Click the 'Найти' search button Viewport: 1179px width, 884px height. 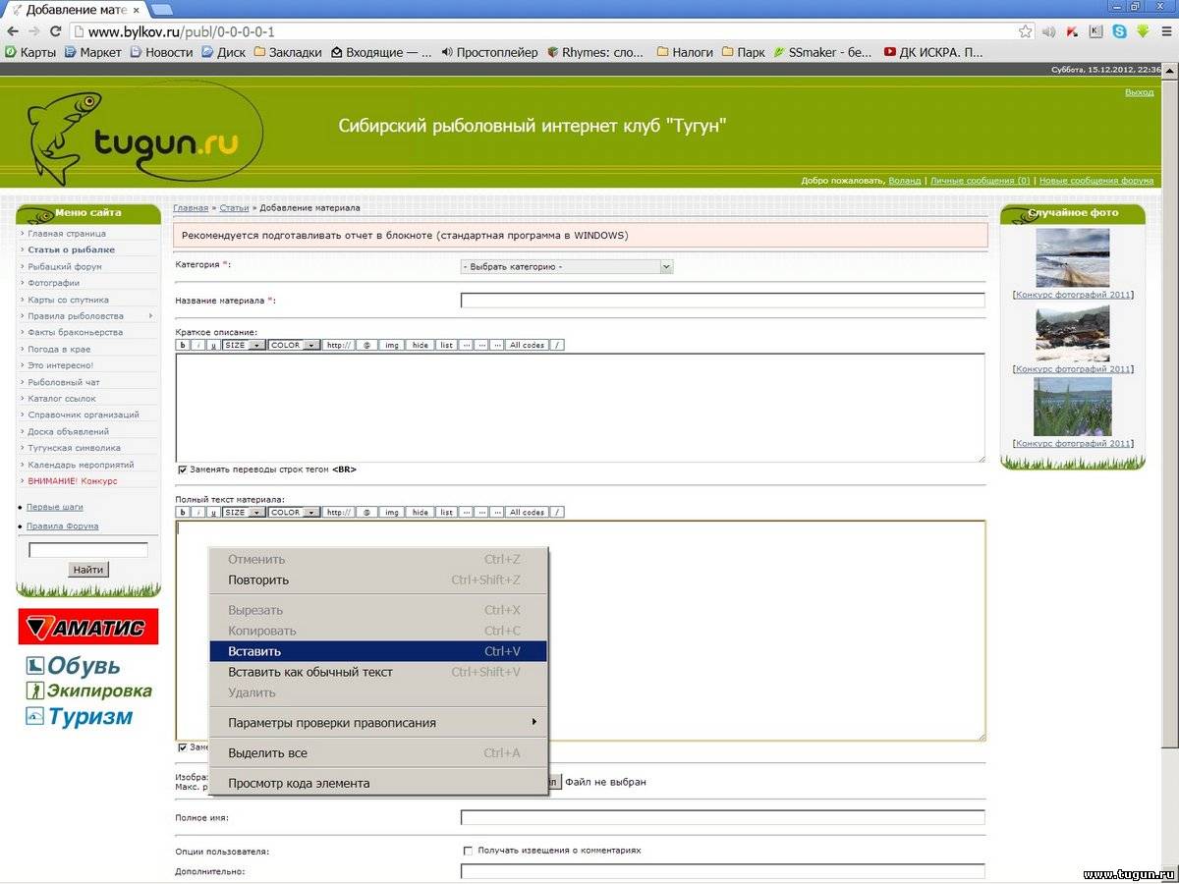click(88, 570)
